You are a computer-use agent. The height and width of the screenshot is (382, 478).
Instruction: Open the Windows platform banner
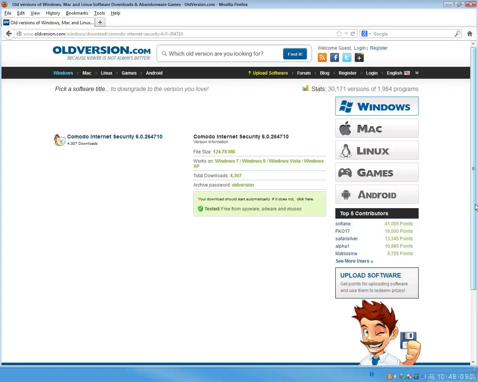click(377, 106)
